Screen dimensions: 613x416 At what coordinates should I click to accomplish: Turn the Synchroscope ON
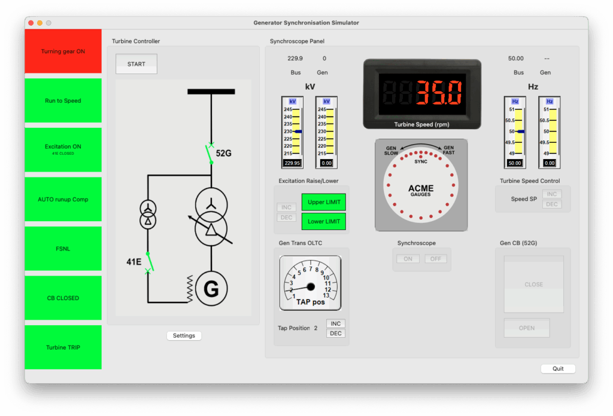408,259
